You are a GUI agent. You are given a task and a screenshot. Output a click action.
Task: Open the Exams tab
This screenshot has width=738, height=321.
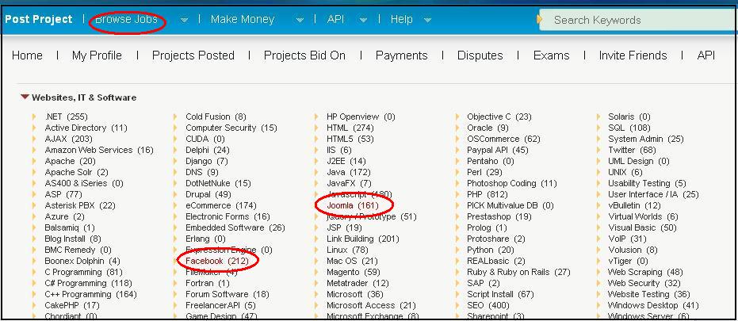pos(551,55)
